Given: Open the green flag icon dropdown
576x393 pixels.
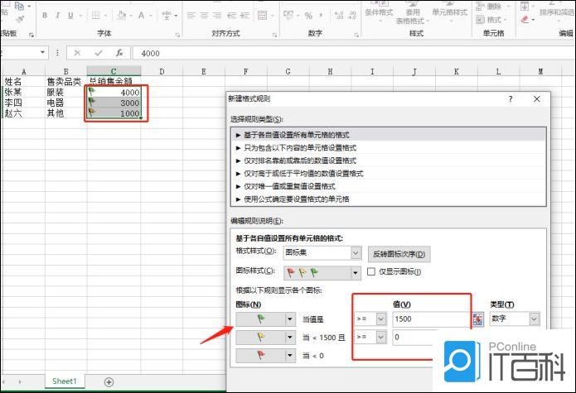Looking at the screenshot, I should [x=290, y=319].
